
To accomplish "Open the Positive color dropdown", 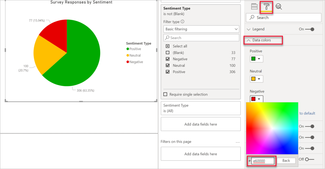I will point(256,59).
